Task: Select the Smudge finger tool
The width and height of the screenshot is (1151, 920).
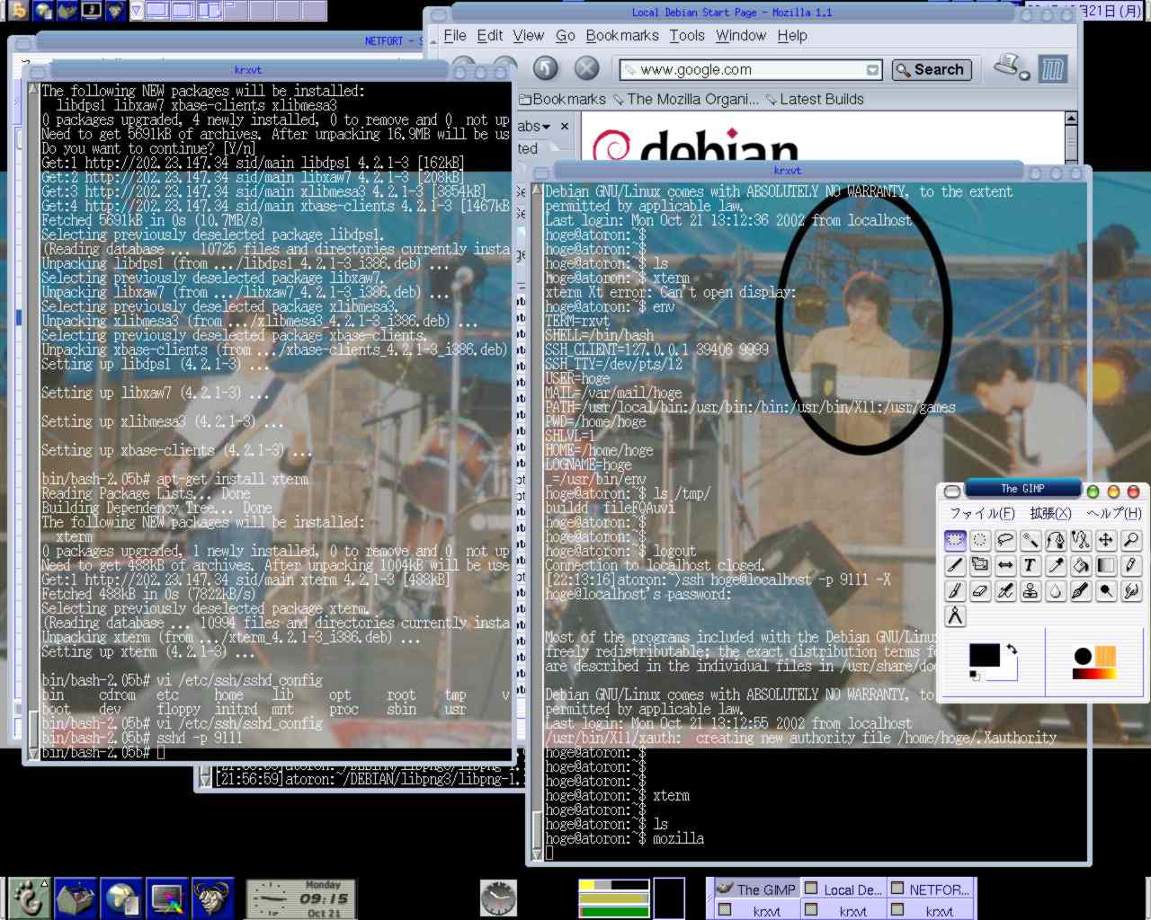Action: (x=1131, y=590)
